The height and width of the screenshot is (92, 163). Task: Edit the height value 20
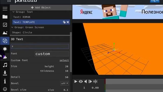tap(67, 66)
